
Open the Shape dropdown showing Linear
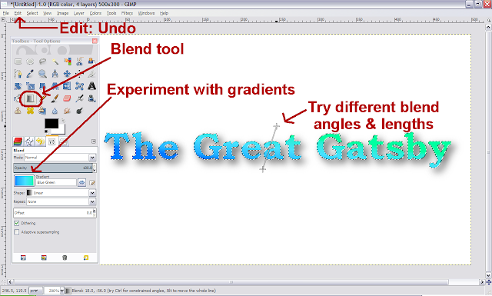pos(61,193)
